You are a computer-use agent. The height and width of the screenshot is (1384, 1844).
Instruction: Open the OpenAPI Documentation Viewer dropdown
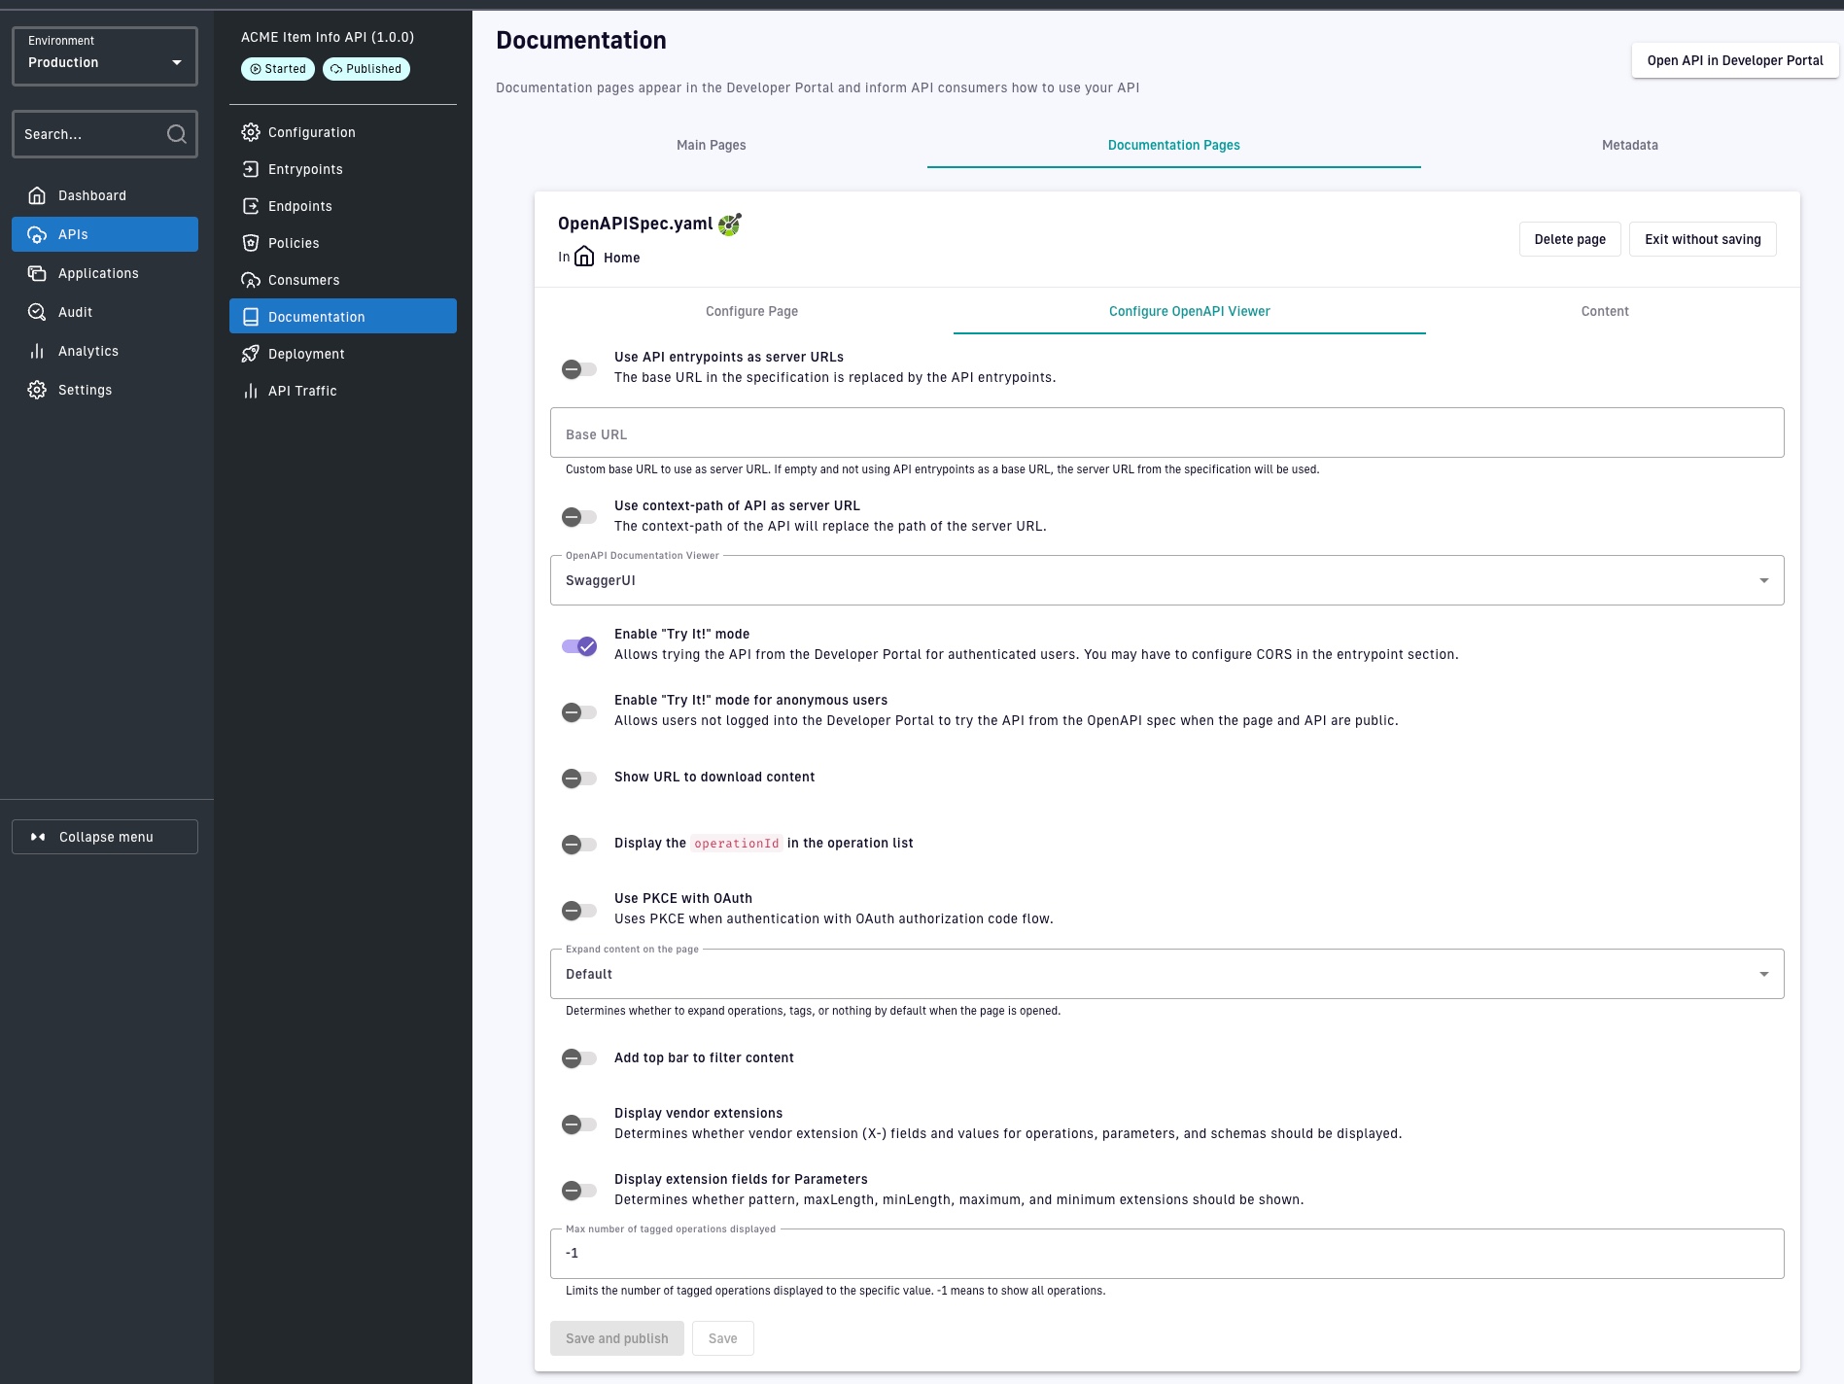[x=1166, y=580]
